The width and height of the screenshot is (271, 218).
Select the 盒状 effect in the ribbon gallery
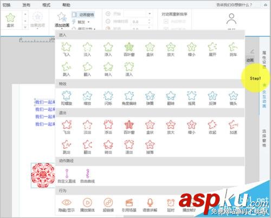click(x=10, y=20)
